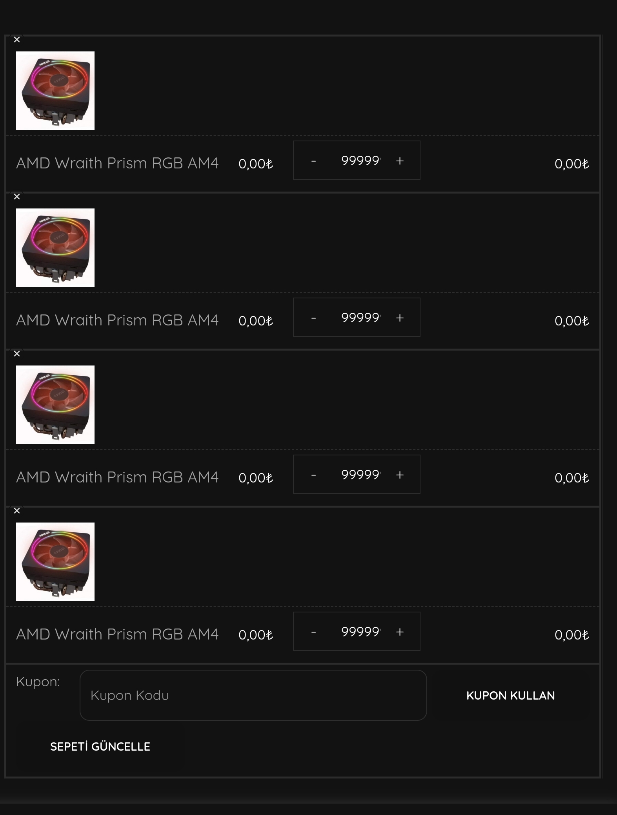Image resolution: width=617 pixels, height=815 pixels.
Task: Update cart with SEPETİ GÜNCELLE button
Action: (x=100, y=746)
